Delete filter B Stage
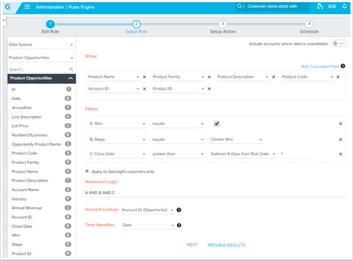 click(341, 139)
